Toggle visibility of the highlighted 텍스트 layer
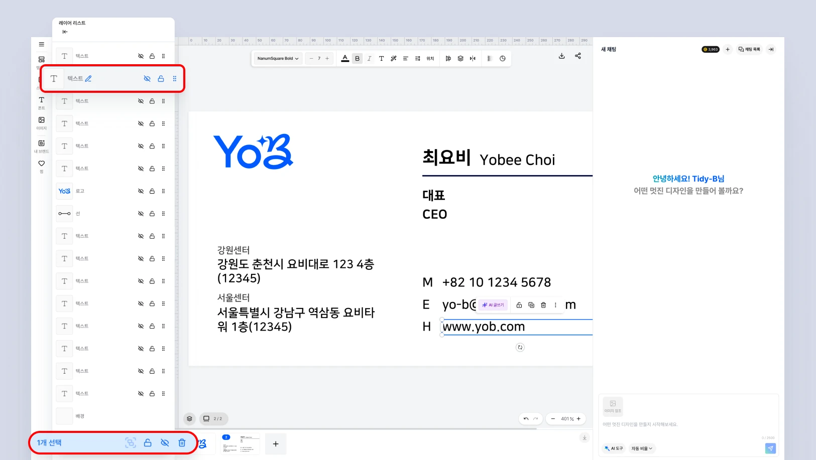This screenshot has height=460, width=816. [147, 79]
